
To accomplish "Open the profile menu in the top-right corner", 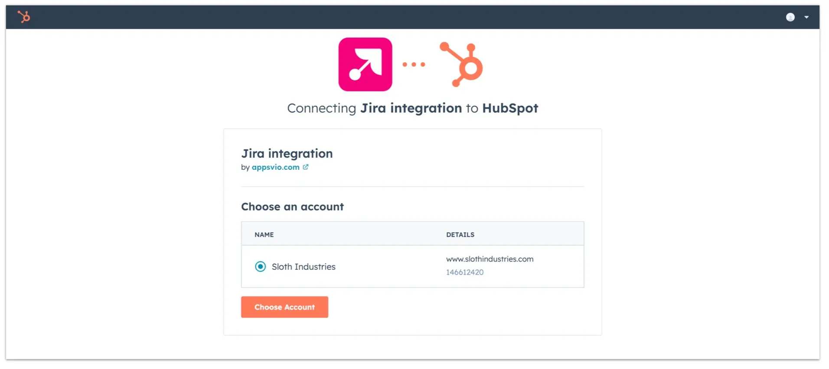I will tap(790, 17).
